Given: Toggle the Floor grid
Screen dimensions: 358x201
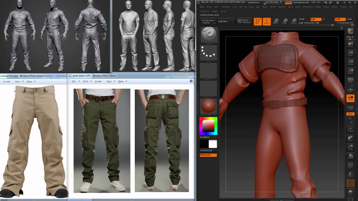Looking at the screenshot, I should [x=350, y=89].
